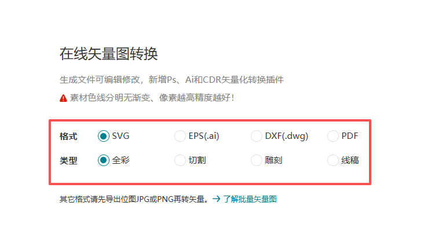Choose the 全彩 type radio button

click(103, 160)
